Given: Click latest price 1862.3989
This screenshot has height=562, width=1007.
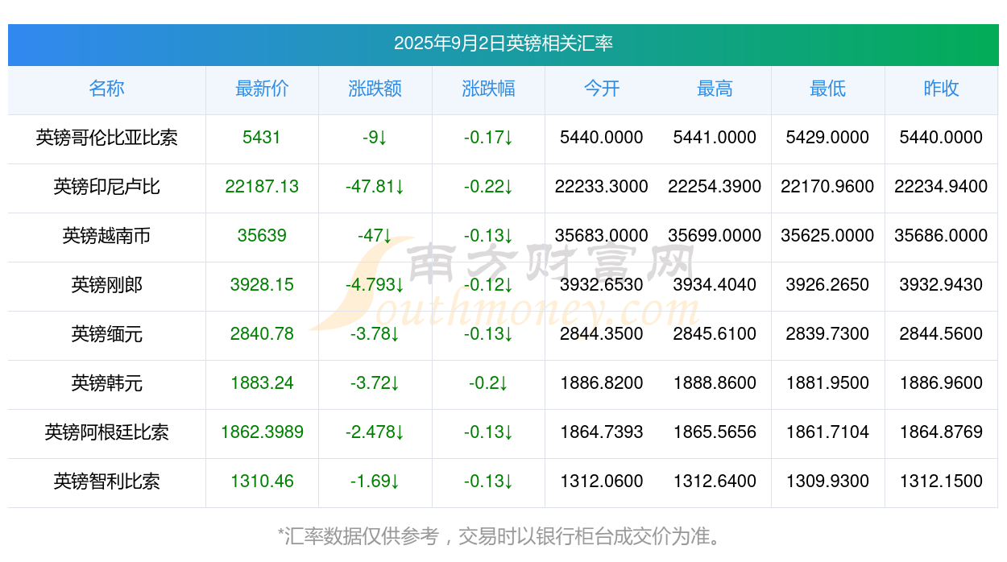Looking at the screenshot, I should [262, 432].
